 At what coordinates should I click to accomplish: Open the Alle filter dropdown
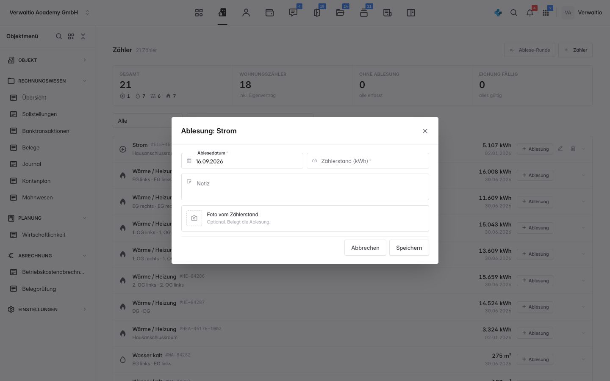147,121
